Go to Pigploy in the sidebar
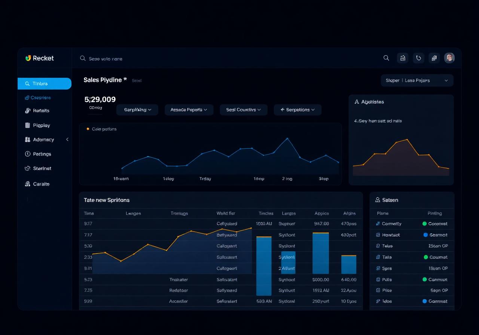The height and width of the screenshot is (335, 479). [x=42, y=125]
